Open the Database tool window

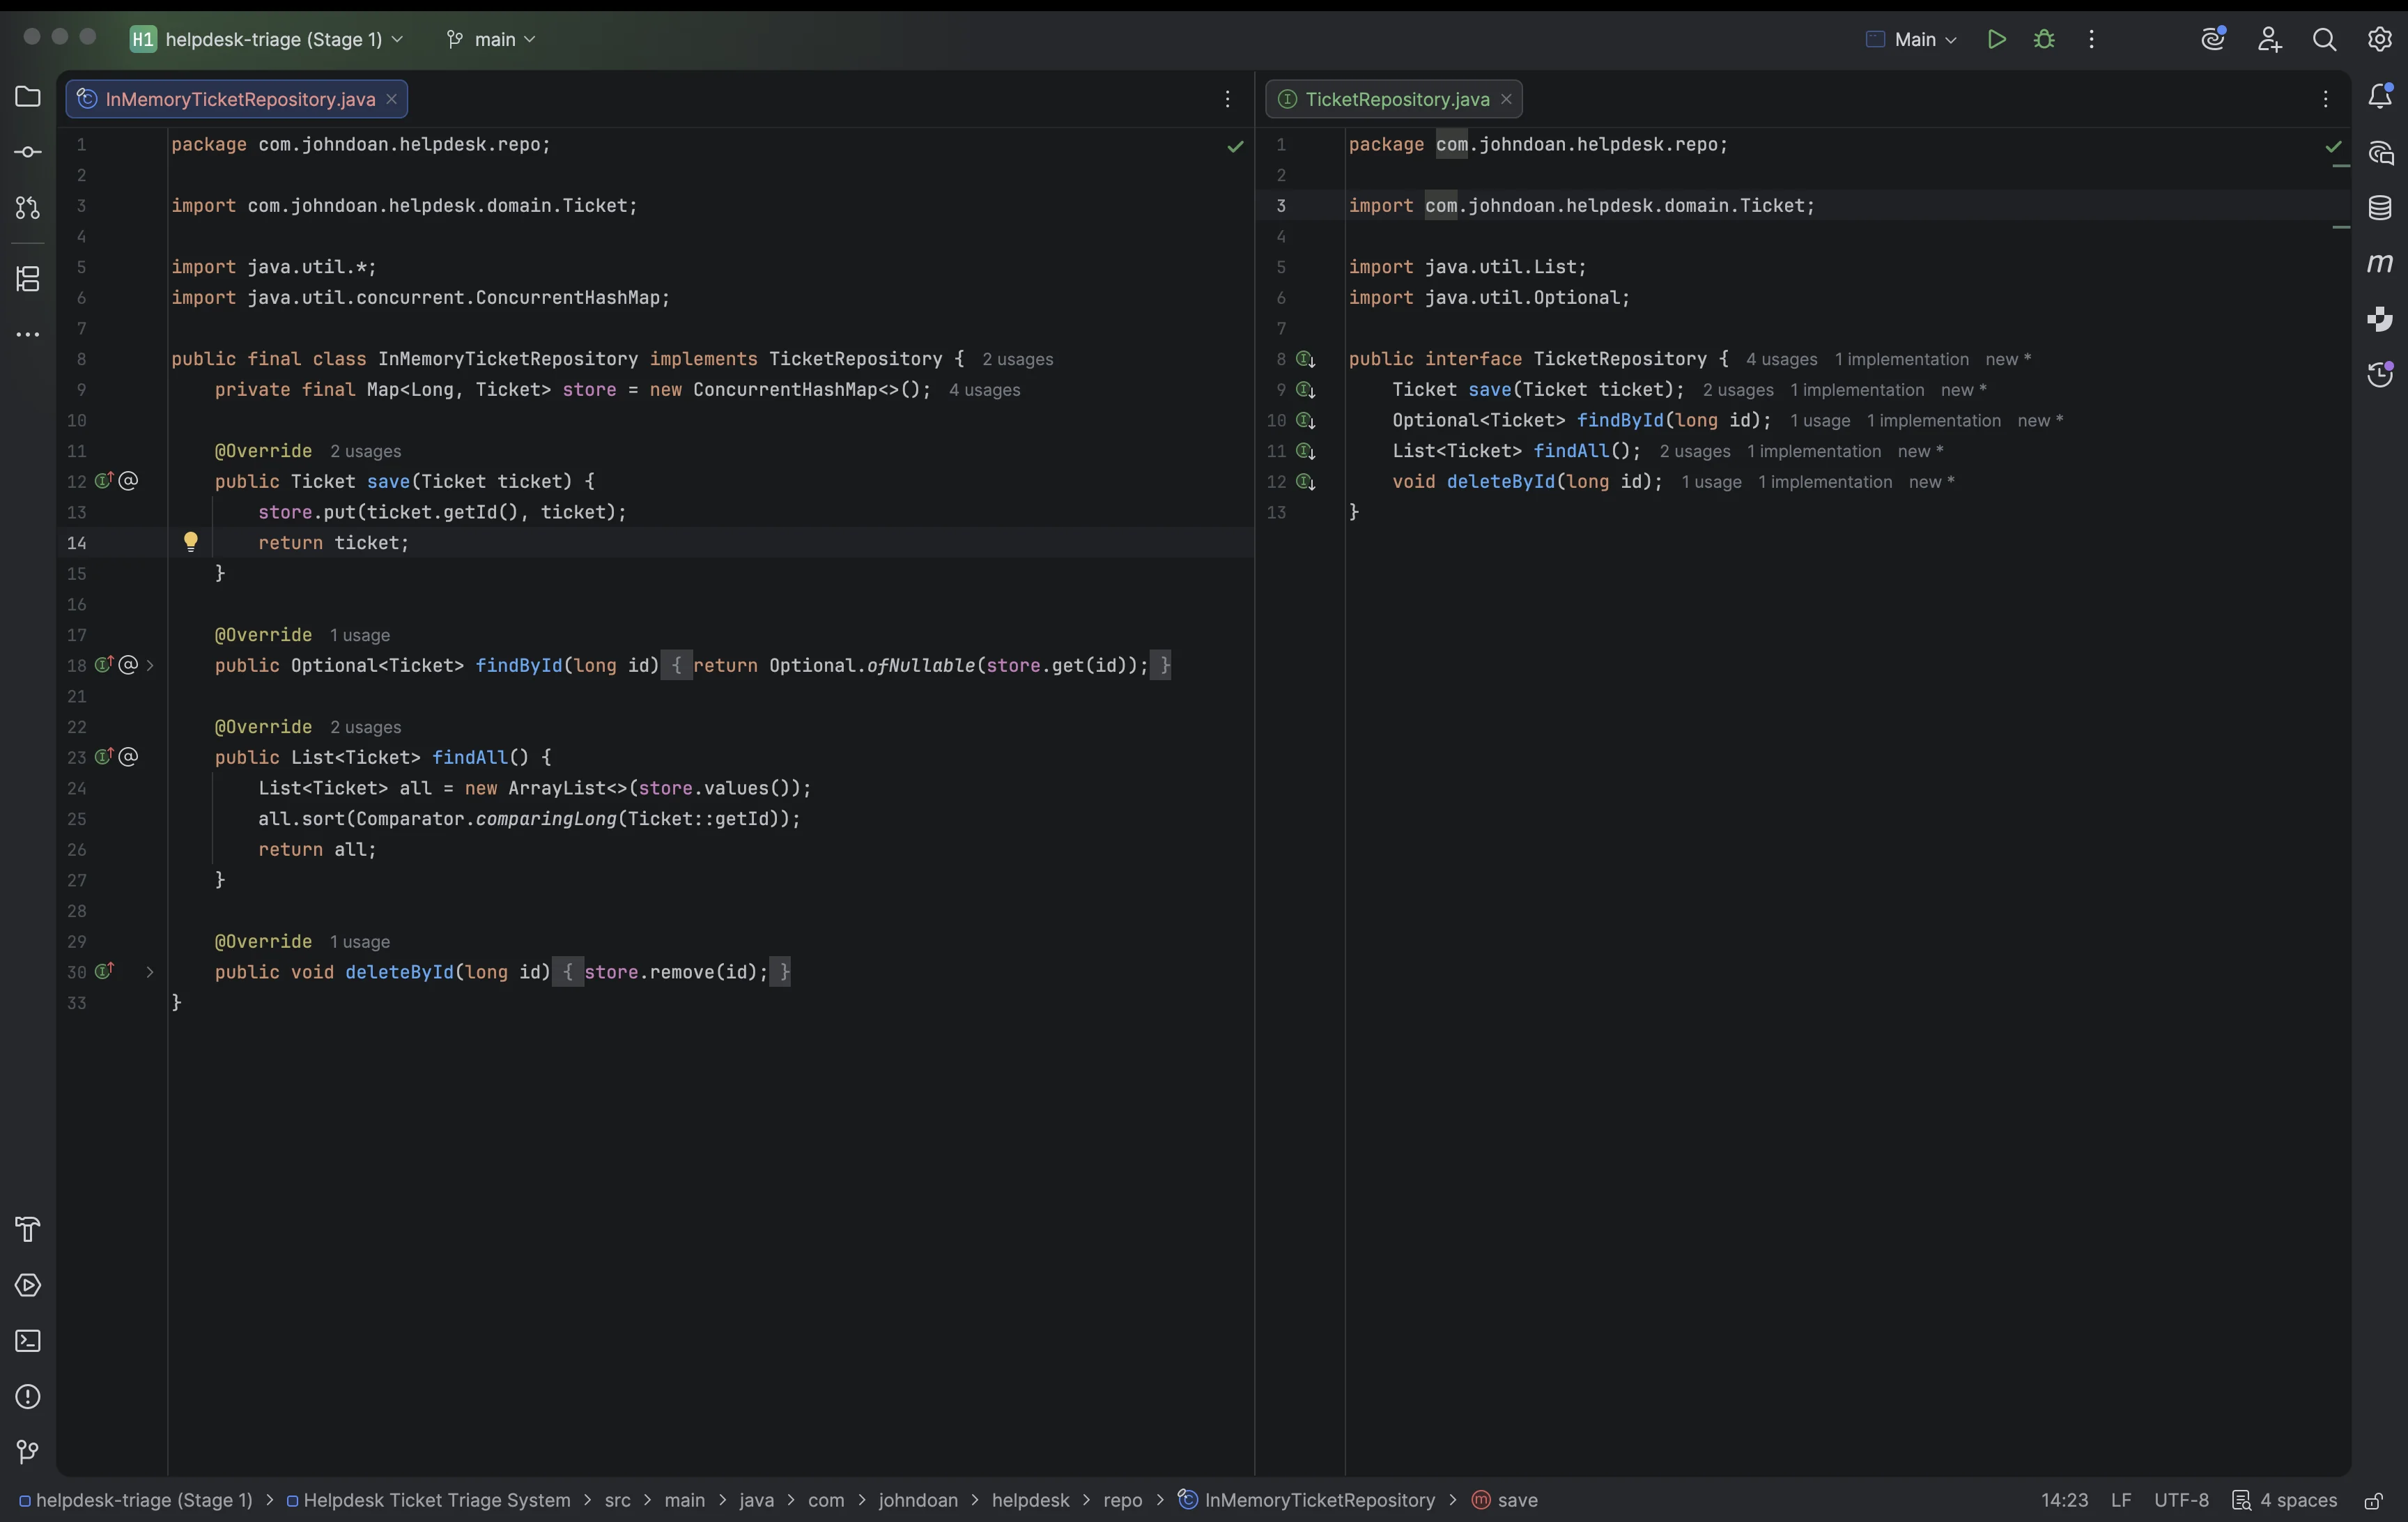2380,208
